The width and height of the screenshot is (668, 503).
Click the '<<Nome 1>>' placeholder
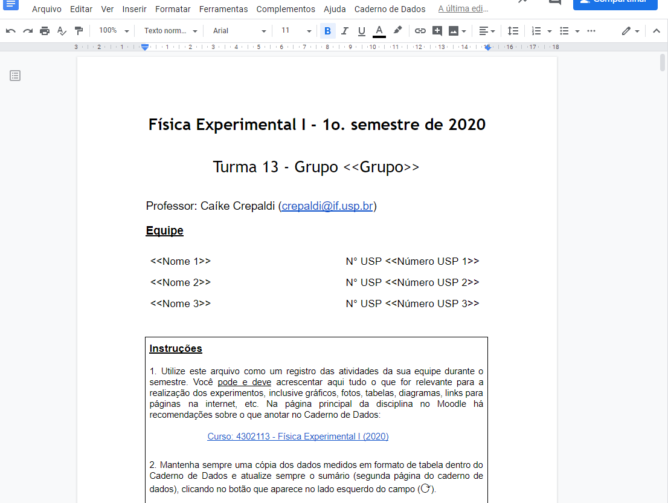(x=181, y=261)
